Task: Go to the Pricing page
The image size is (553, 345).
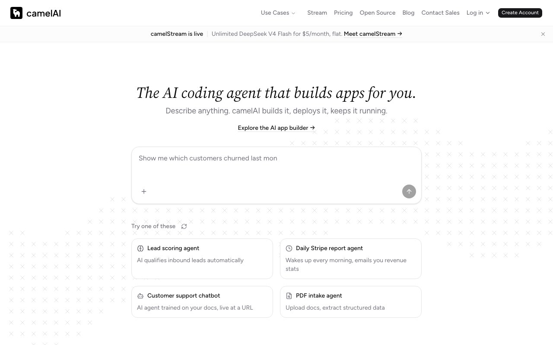Action: point(343,13)
